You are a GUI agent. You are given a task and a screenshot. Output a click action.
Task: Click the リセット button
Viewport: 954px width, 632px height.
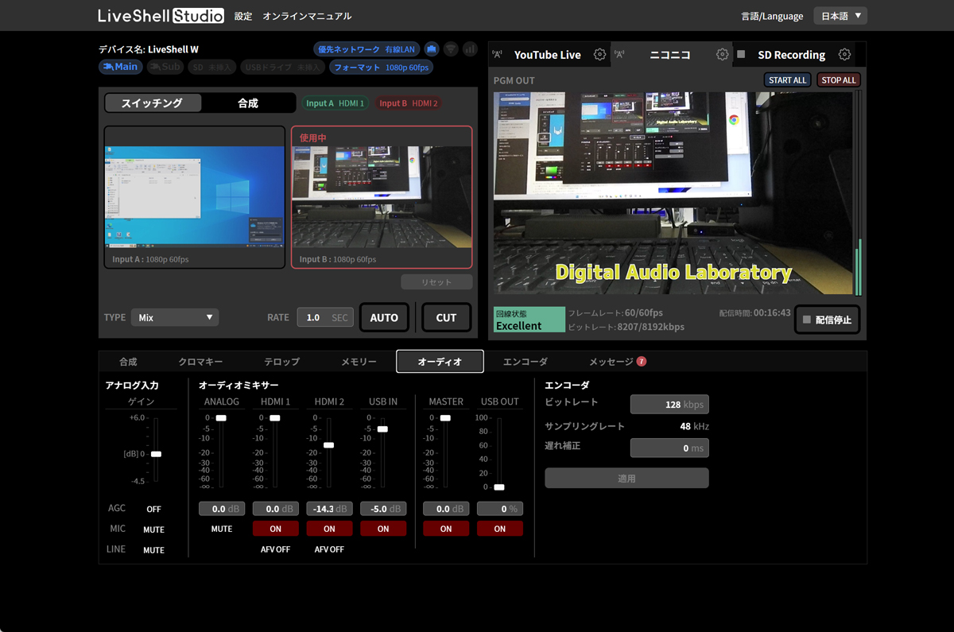click(436, 282)
